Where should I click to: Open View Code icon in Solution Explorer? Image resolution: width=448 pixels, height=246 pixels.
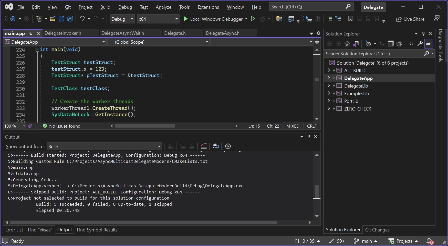[x=411, y=44]
